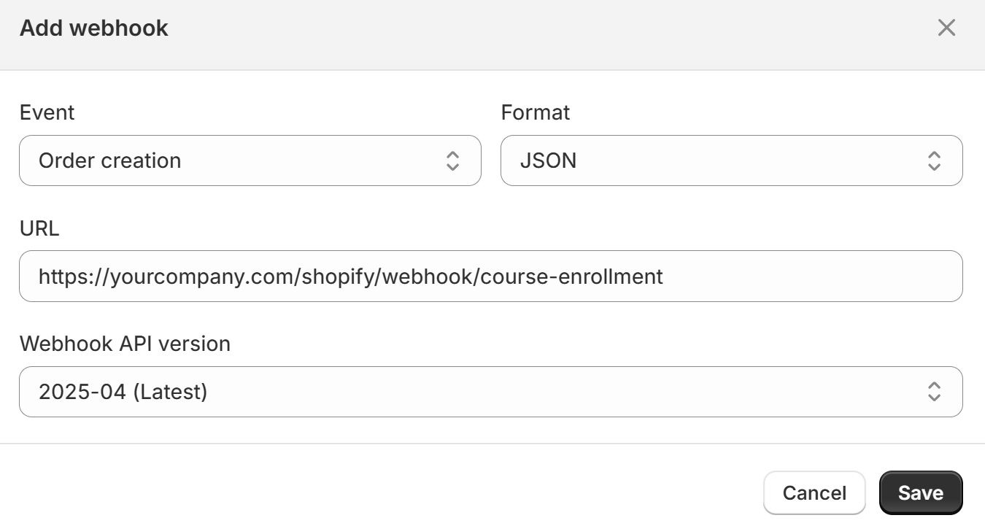
Task: Click the Webhook API version label
Action: click(x=125, y=344)
